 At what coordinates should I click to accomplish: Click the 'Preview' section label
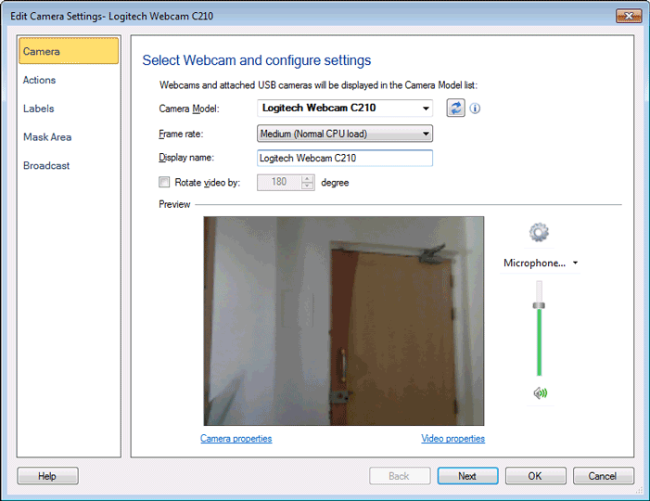[x=174, y=204]
